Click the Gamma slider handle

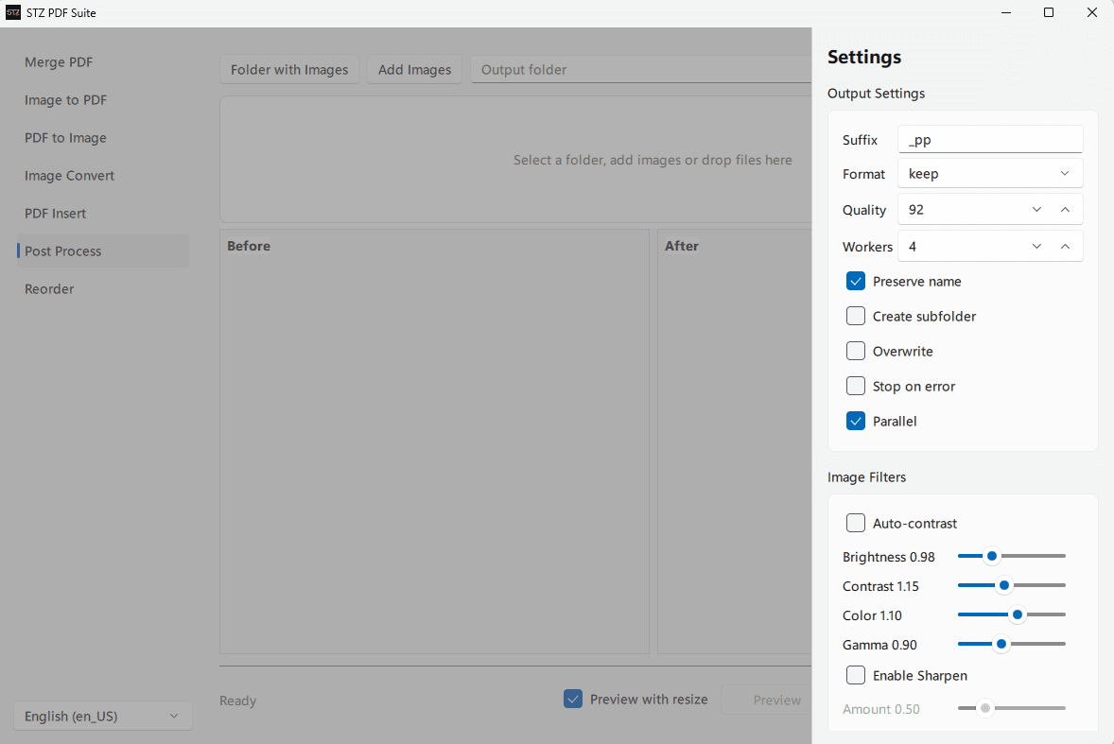pyautogui.click(x=1001, y=644)
